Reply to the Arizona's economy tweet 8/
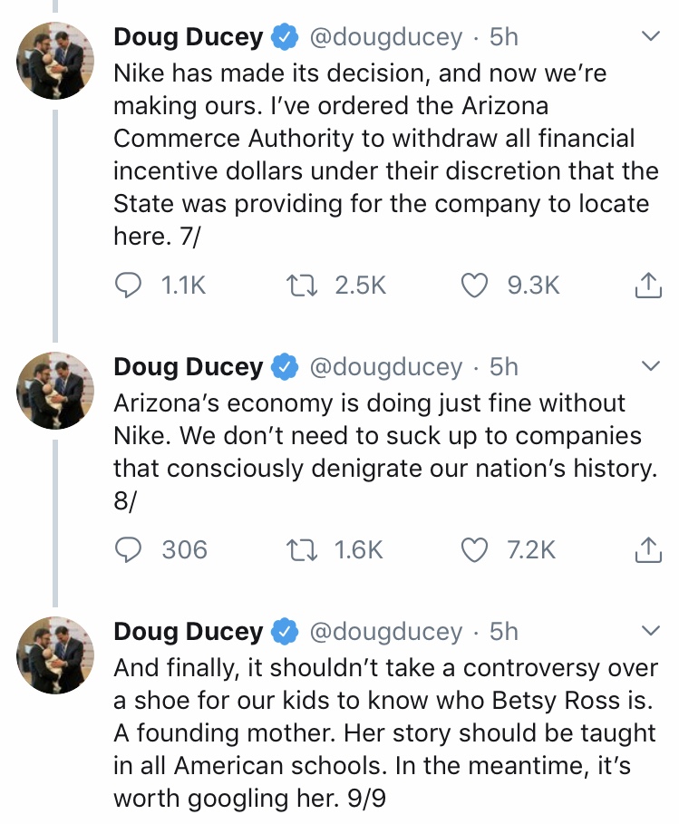Image resolution: width=679 pixels, height=824 pixels. pyautogui.click(x=131, y=549)
